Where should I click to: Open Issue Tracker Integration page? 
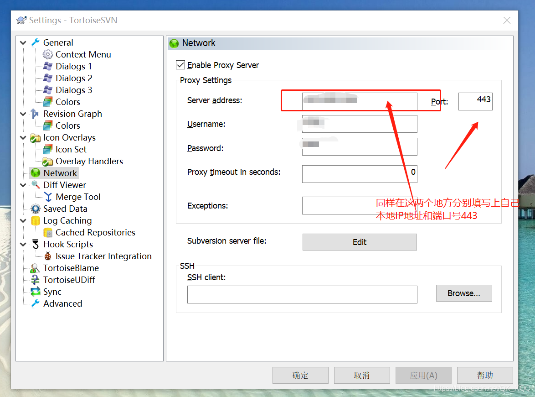coord(103,256)
